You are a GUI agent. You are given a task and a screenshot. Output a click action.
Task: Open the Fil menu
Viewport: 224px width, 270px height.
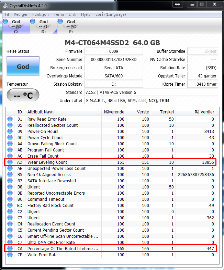tap(7, 14)
